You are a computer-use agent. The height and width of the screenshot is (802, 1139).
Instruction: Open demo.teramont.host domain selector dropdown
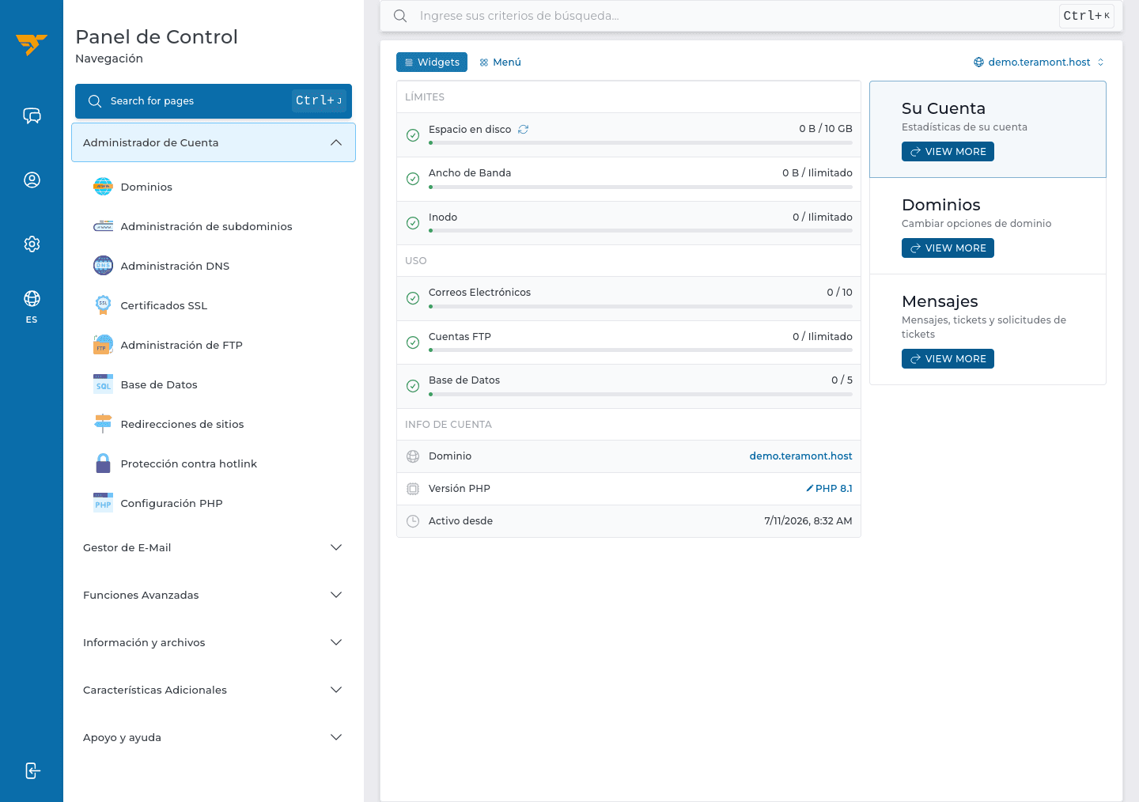click(x=1039, y=62)
